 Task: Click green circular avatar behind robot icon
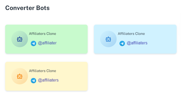click(x=20, y=39)
